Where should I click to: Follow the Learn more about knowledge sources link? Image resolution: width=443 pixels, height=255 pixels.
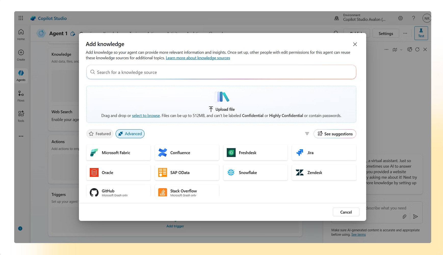198,58
